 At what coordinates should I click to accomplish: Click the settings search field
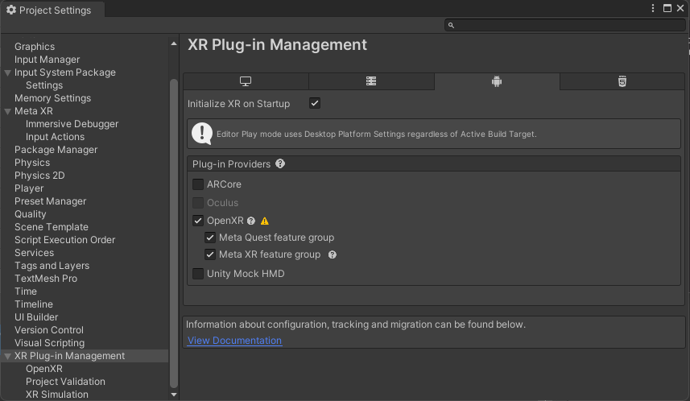pyautogui.click(x=564, y=25)
